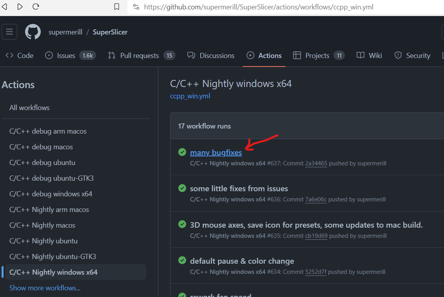Click the Security shield icon
Screen dimensions: 444x297
click(x=397, y=55)
